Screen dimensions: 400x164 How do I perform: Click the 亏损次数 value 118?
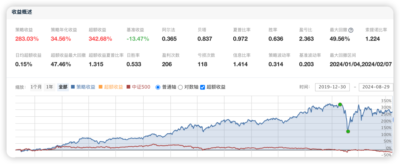pyautogui.click(x=202, y=64)
